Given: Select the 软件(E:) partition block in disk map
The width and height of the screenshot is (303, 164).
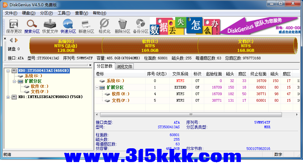Looking at the screenshot, I should tap(150, 46).
